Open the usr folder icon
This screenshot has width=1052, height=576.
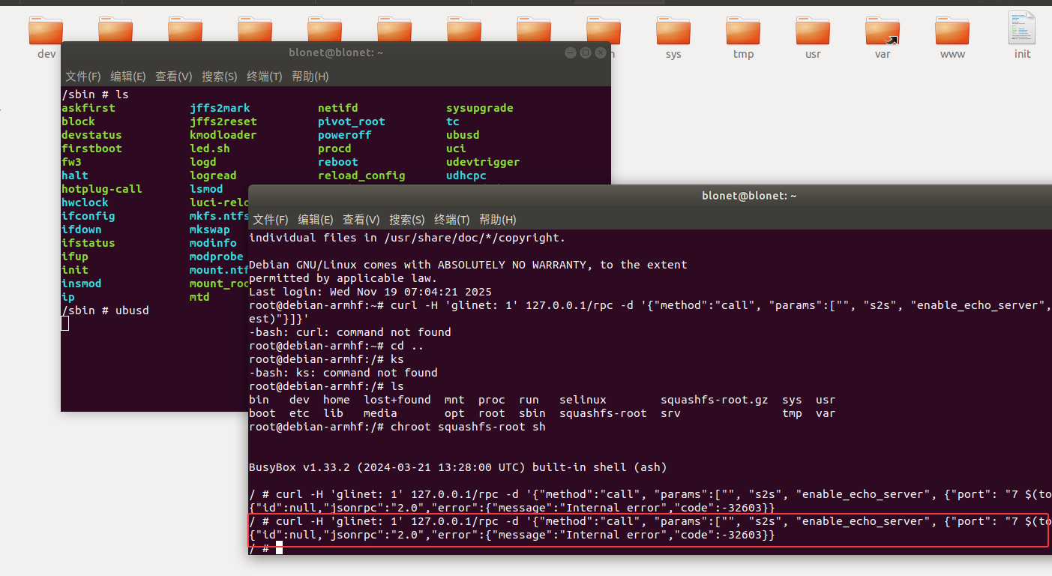[x=813, y=30]
